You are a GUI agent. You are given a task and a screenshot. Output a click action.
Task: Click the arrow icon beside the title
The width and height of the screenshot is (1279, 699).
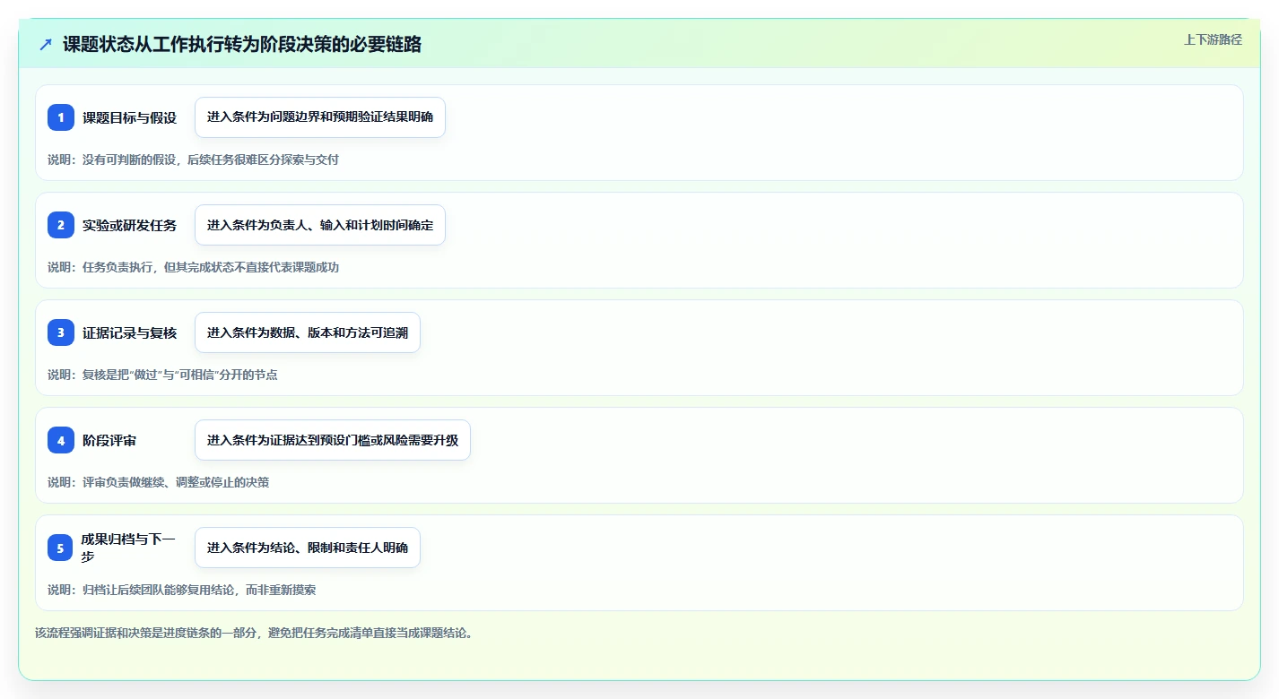pyautogui.click(x=46, y=44)
